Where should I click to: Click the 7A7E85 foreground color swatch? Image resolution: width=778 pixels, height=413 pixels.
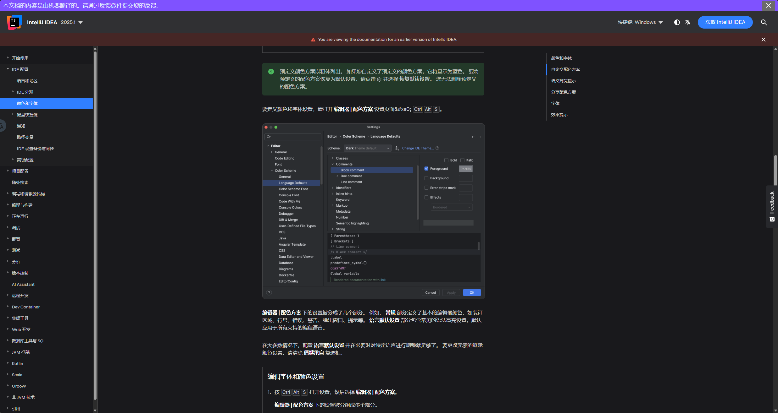466,169
